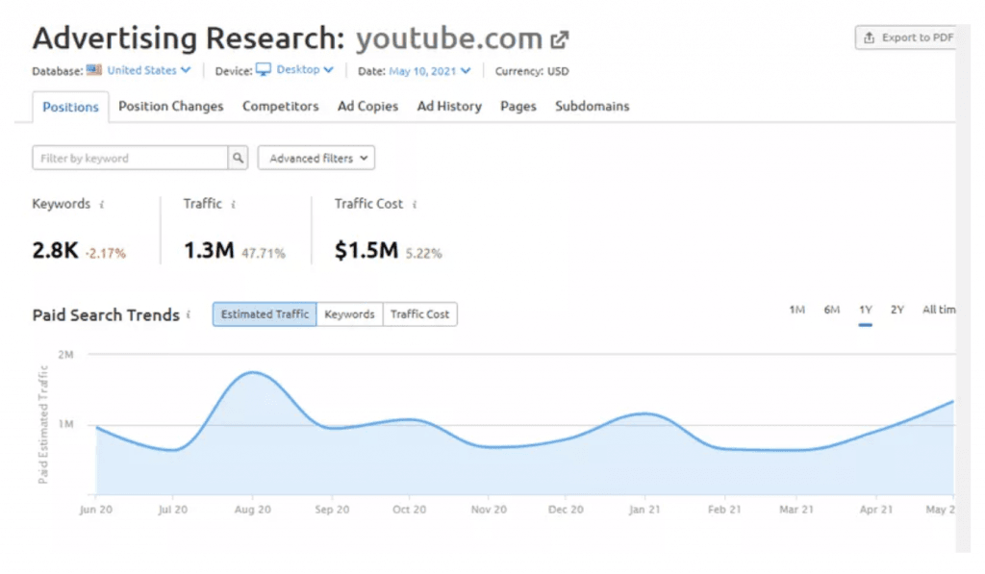Open the United States database dropdown
This screenshot has width=985, height=574.
pyautogui.click(x=148, y=70)
